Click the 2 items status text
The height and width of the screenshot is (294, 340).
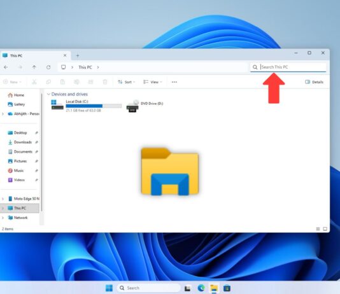point(8,229)
